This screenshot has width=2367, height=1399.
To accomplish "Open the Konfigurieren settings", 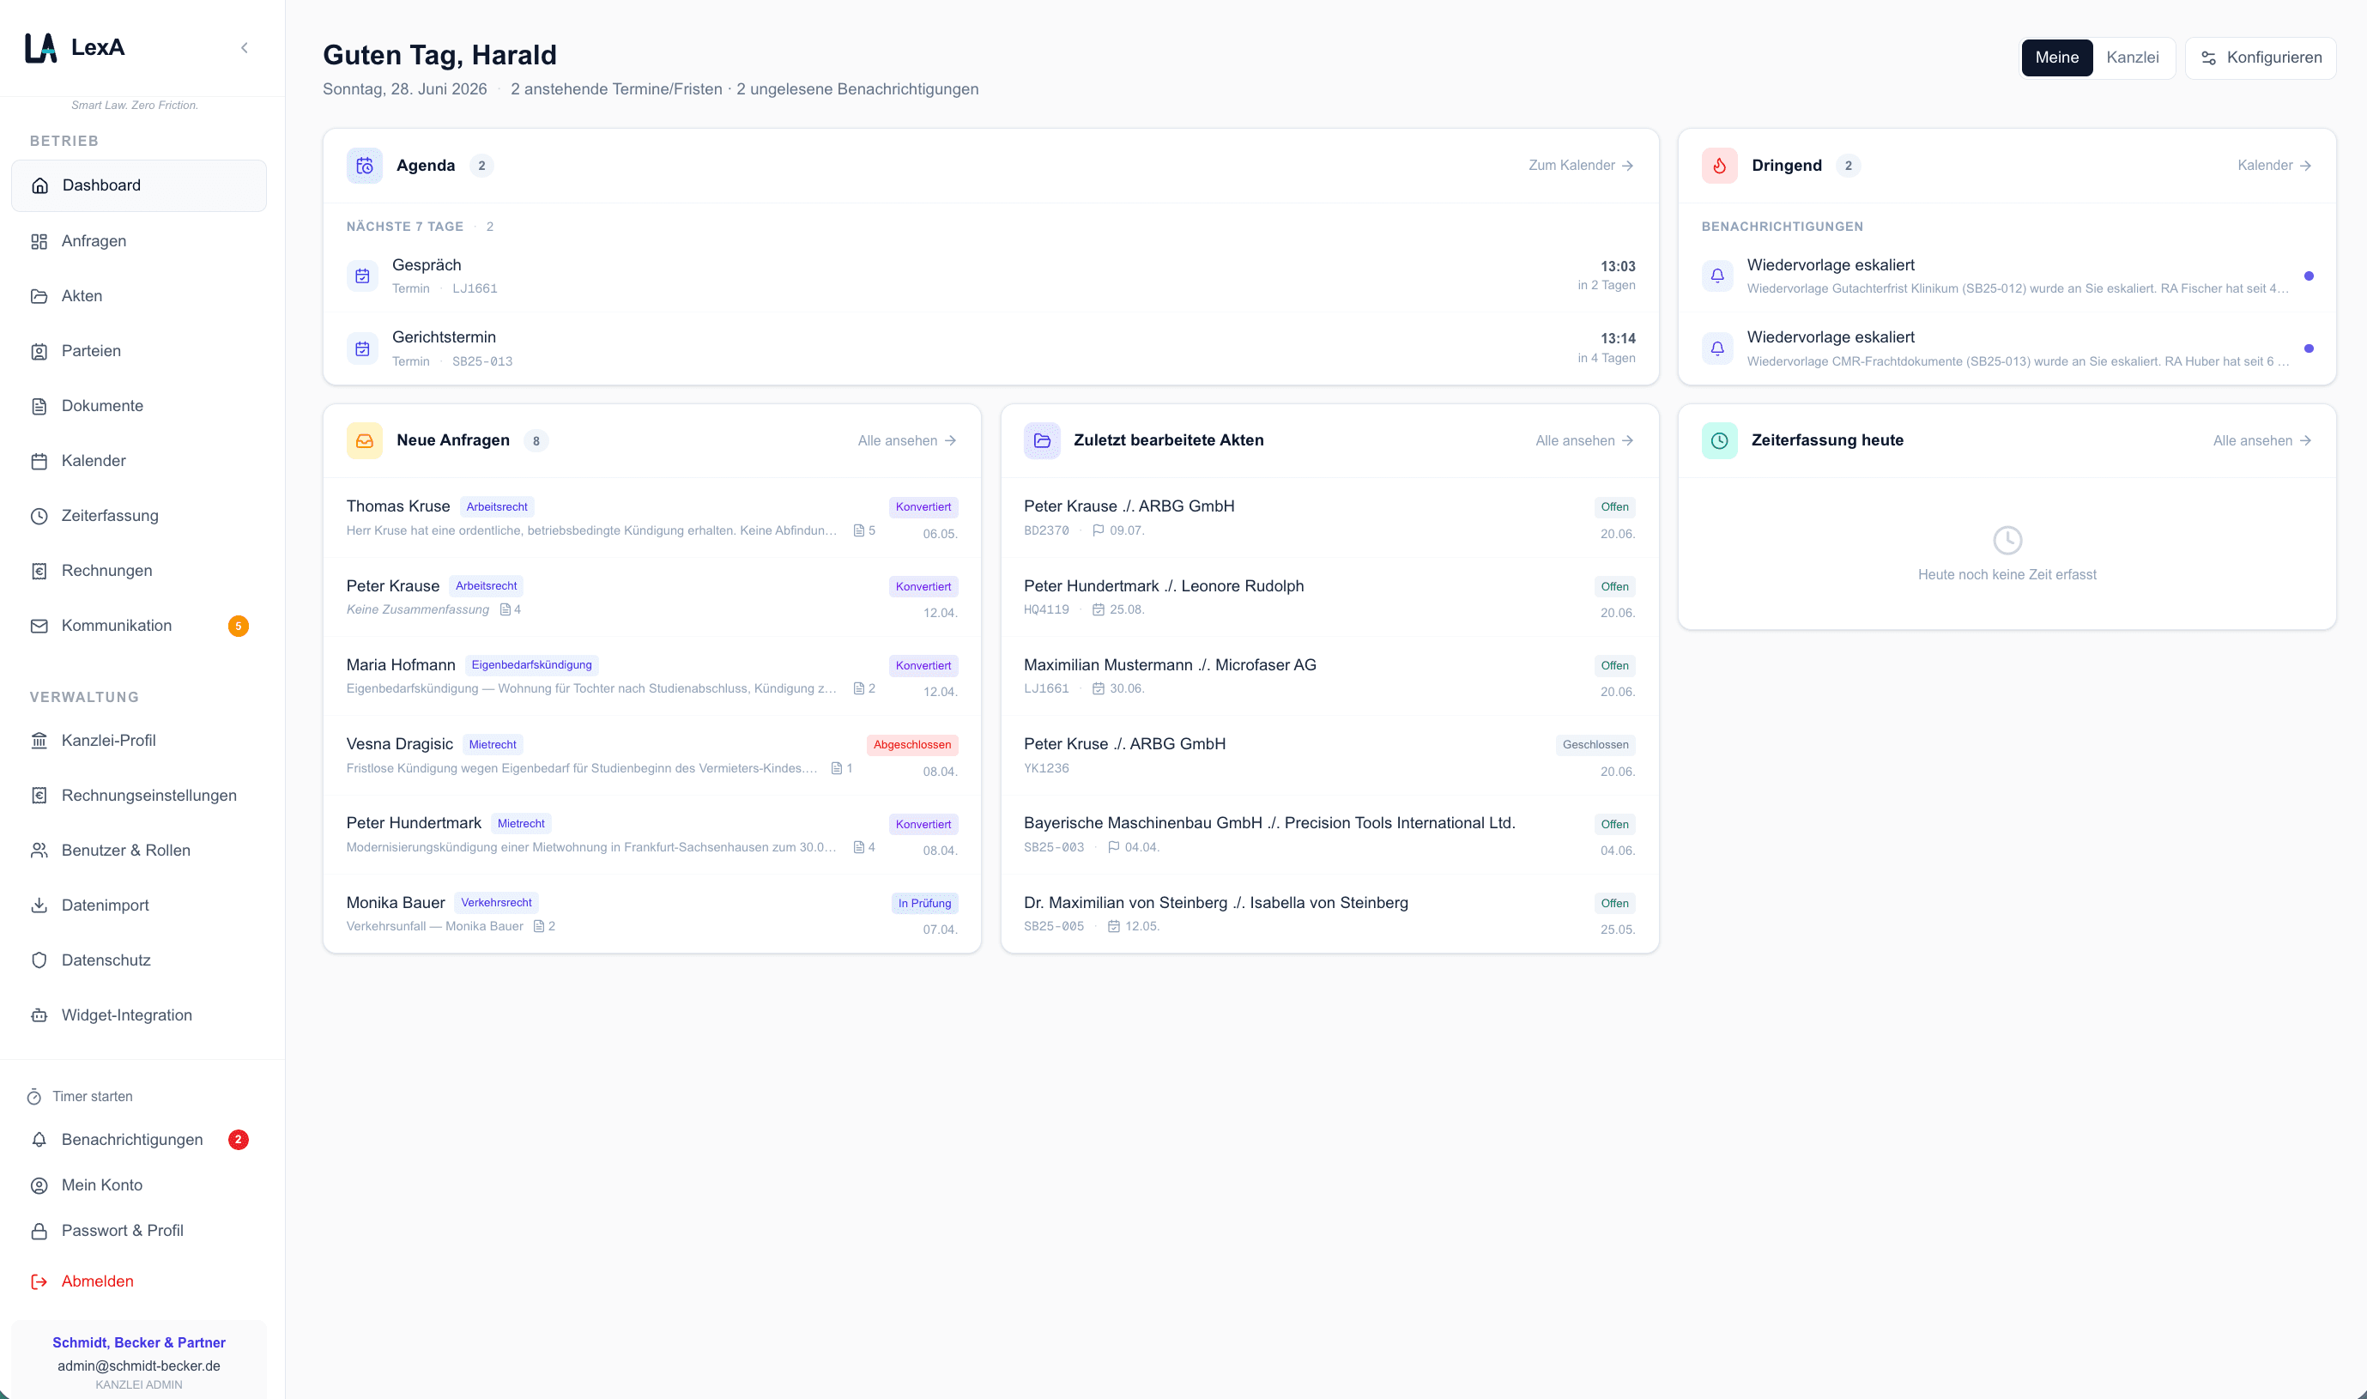I will tap(2261, 58).
